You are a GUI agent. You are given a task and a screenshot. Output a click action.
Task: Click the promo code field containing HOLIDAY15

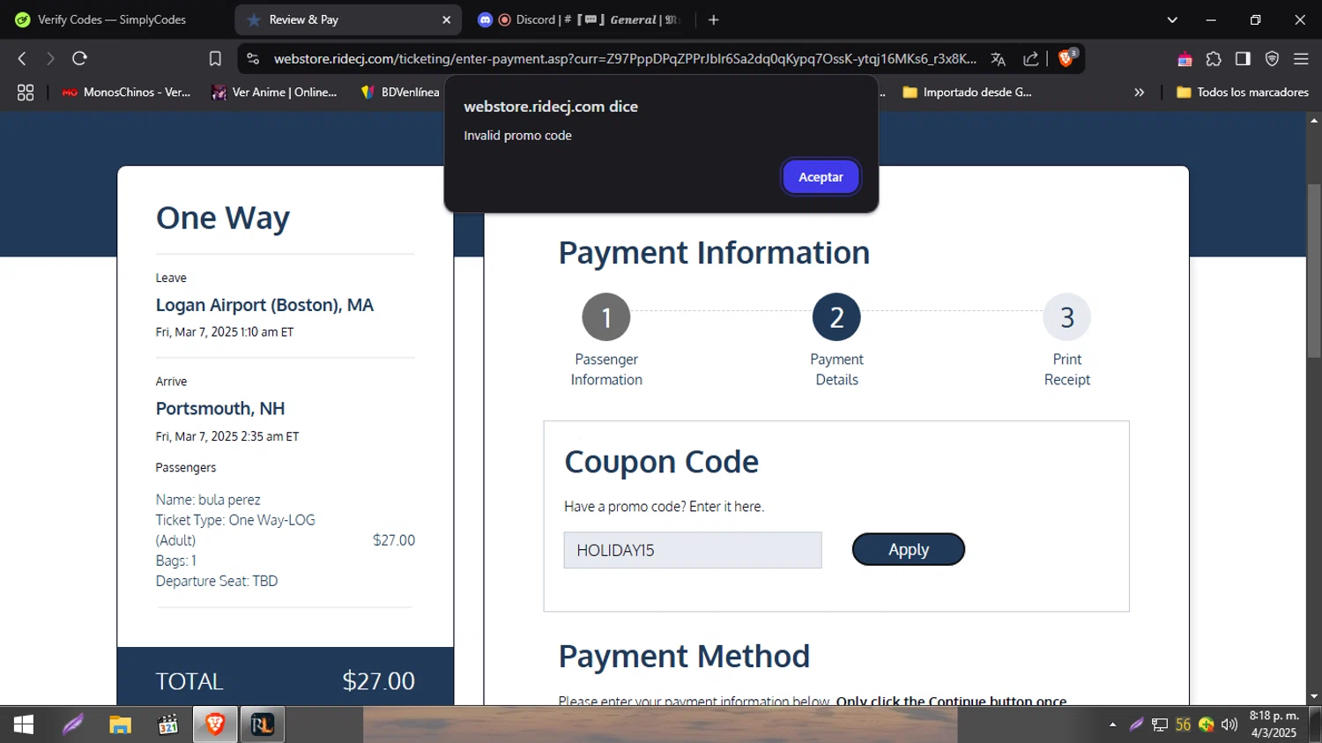[x=693, y=550]
